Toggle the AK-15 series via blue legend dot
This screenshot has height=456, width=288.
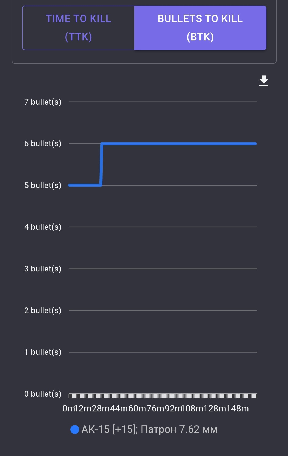[75, 429]
